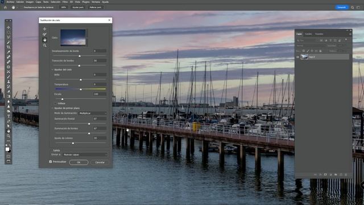
Task: Select the Move tool in main toolbar
Action: pyautogui.click(x=9, y=27)
